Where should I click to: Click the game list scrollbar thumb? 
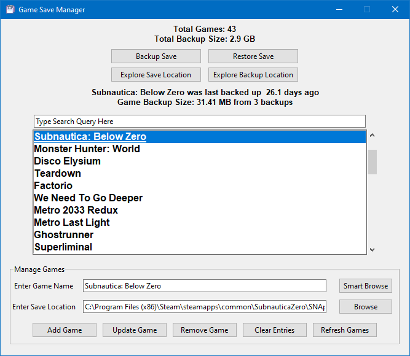372,162
